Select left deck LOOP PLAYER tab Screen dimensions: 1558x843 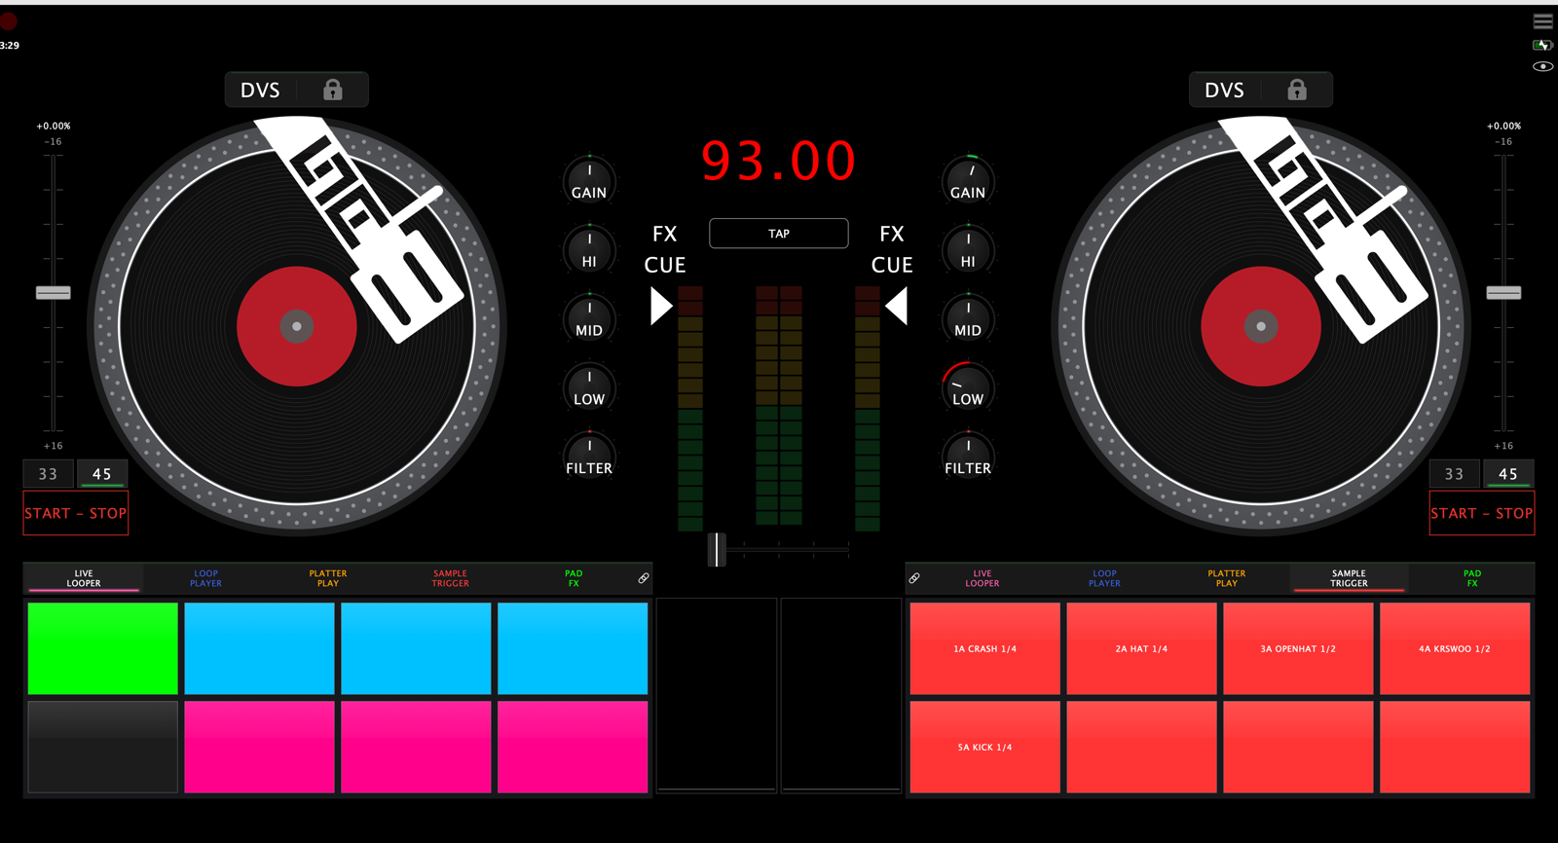point(205,578)
